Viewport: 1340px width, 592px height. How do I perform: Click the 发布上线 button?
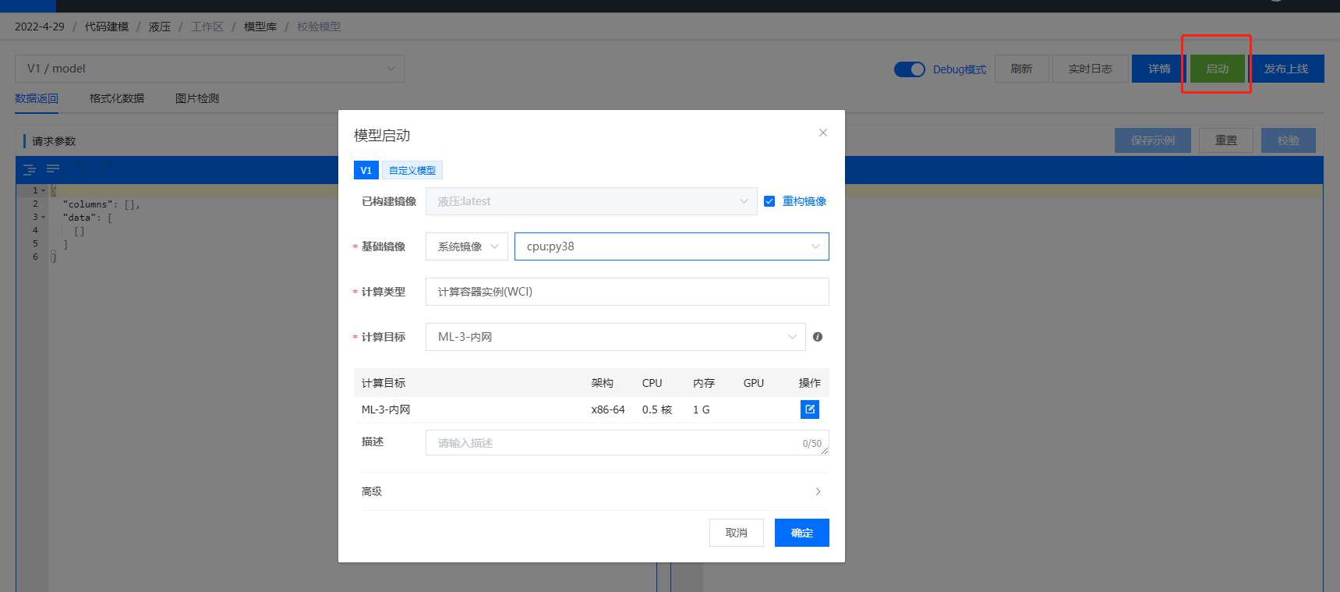[x=1286, y=69]
